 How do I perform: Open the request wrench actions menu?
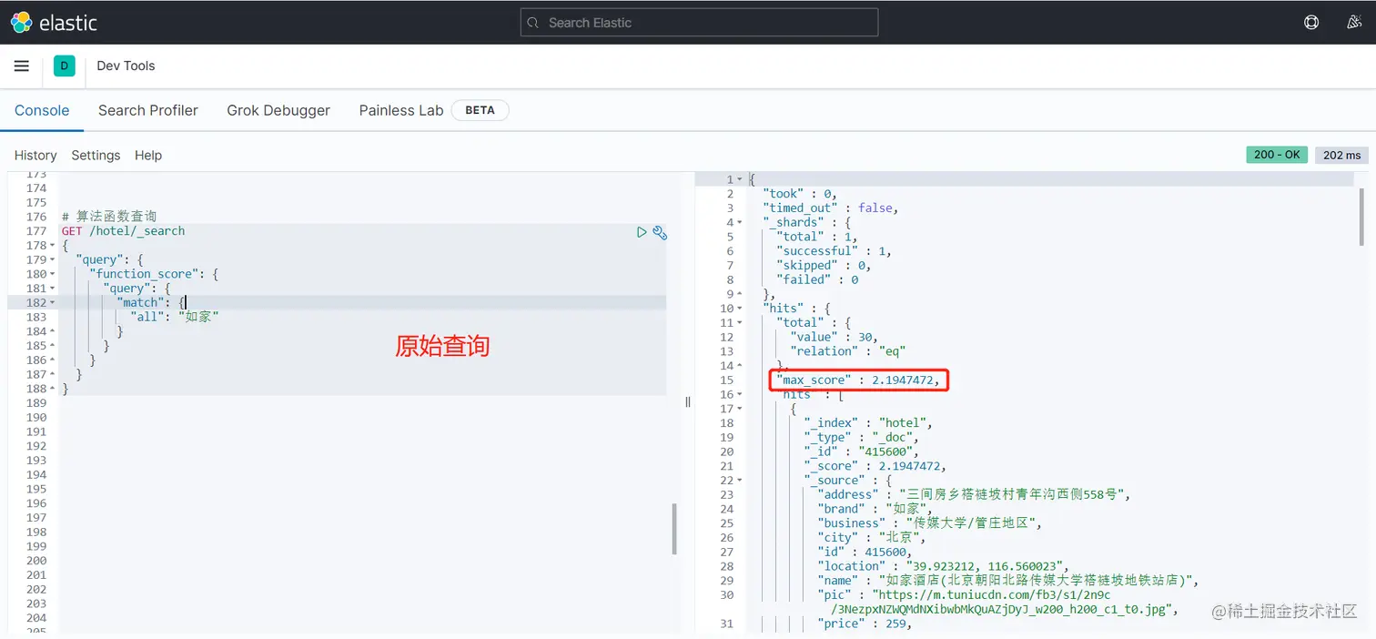click(661, 232)
